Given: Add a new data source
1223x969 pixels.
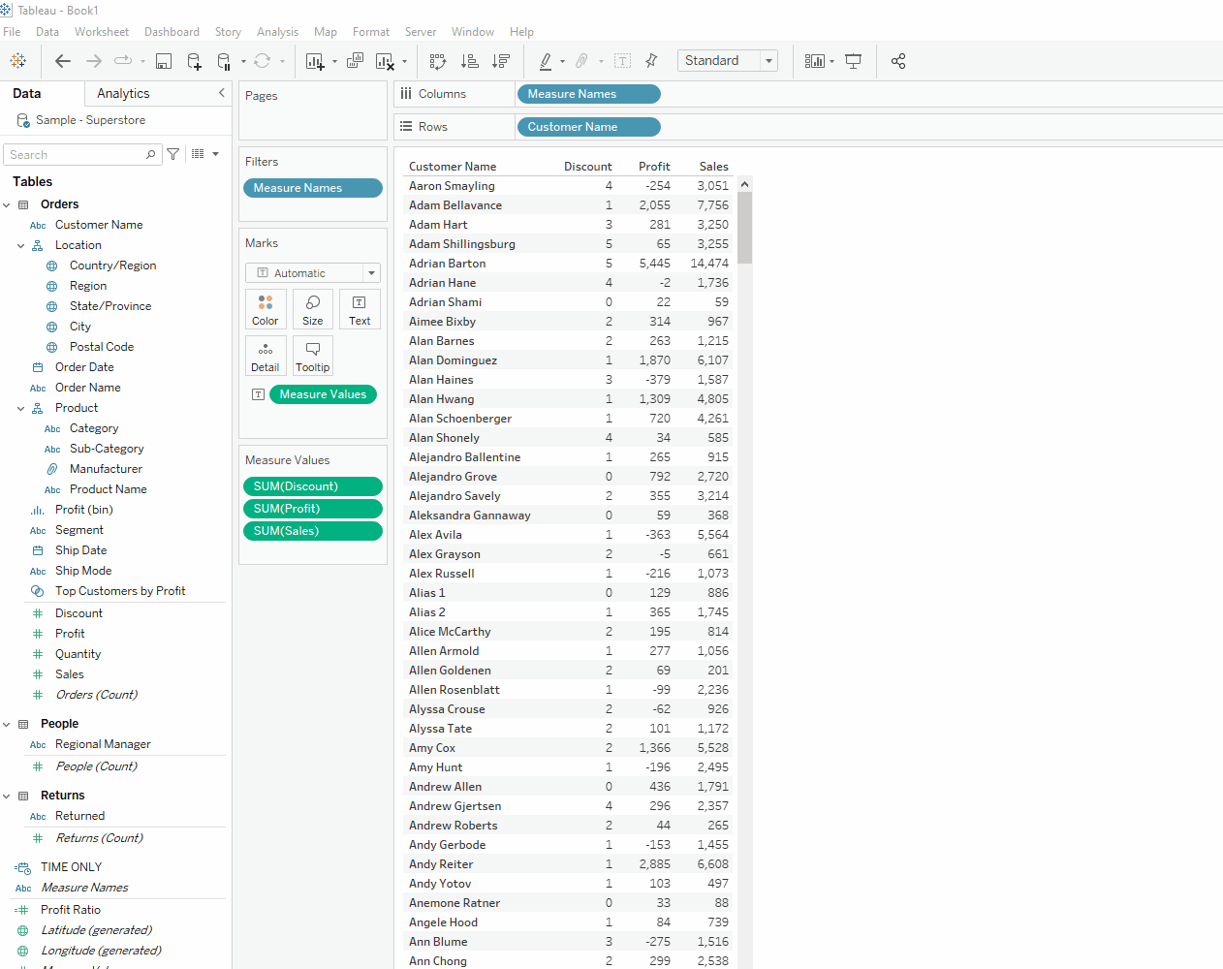Looking at the screenshot, I should 194,61.
